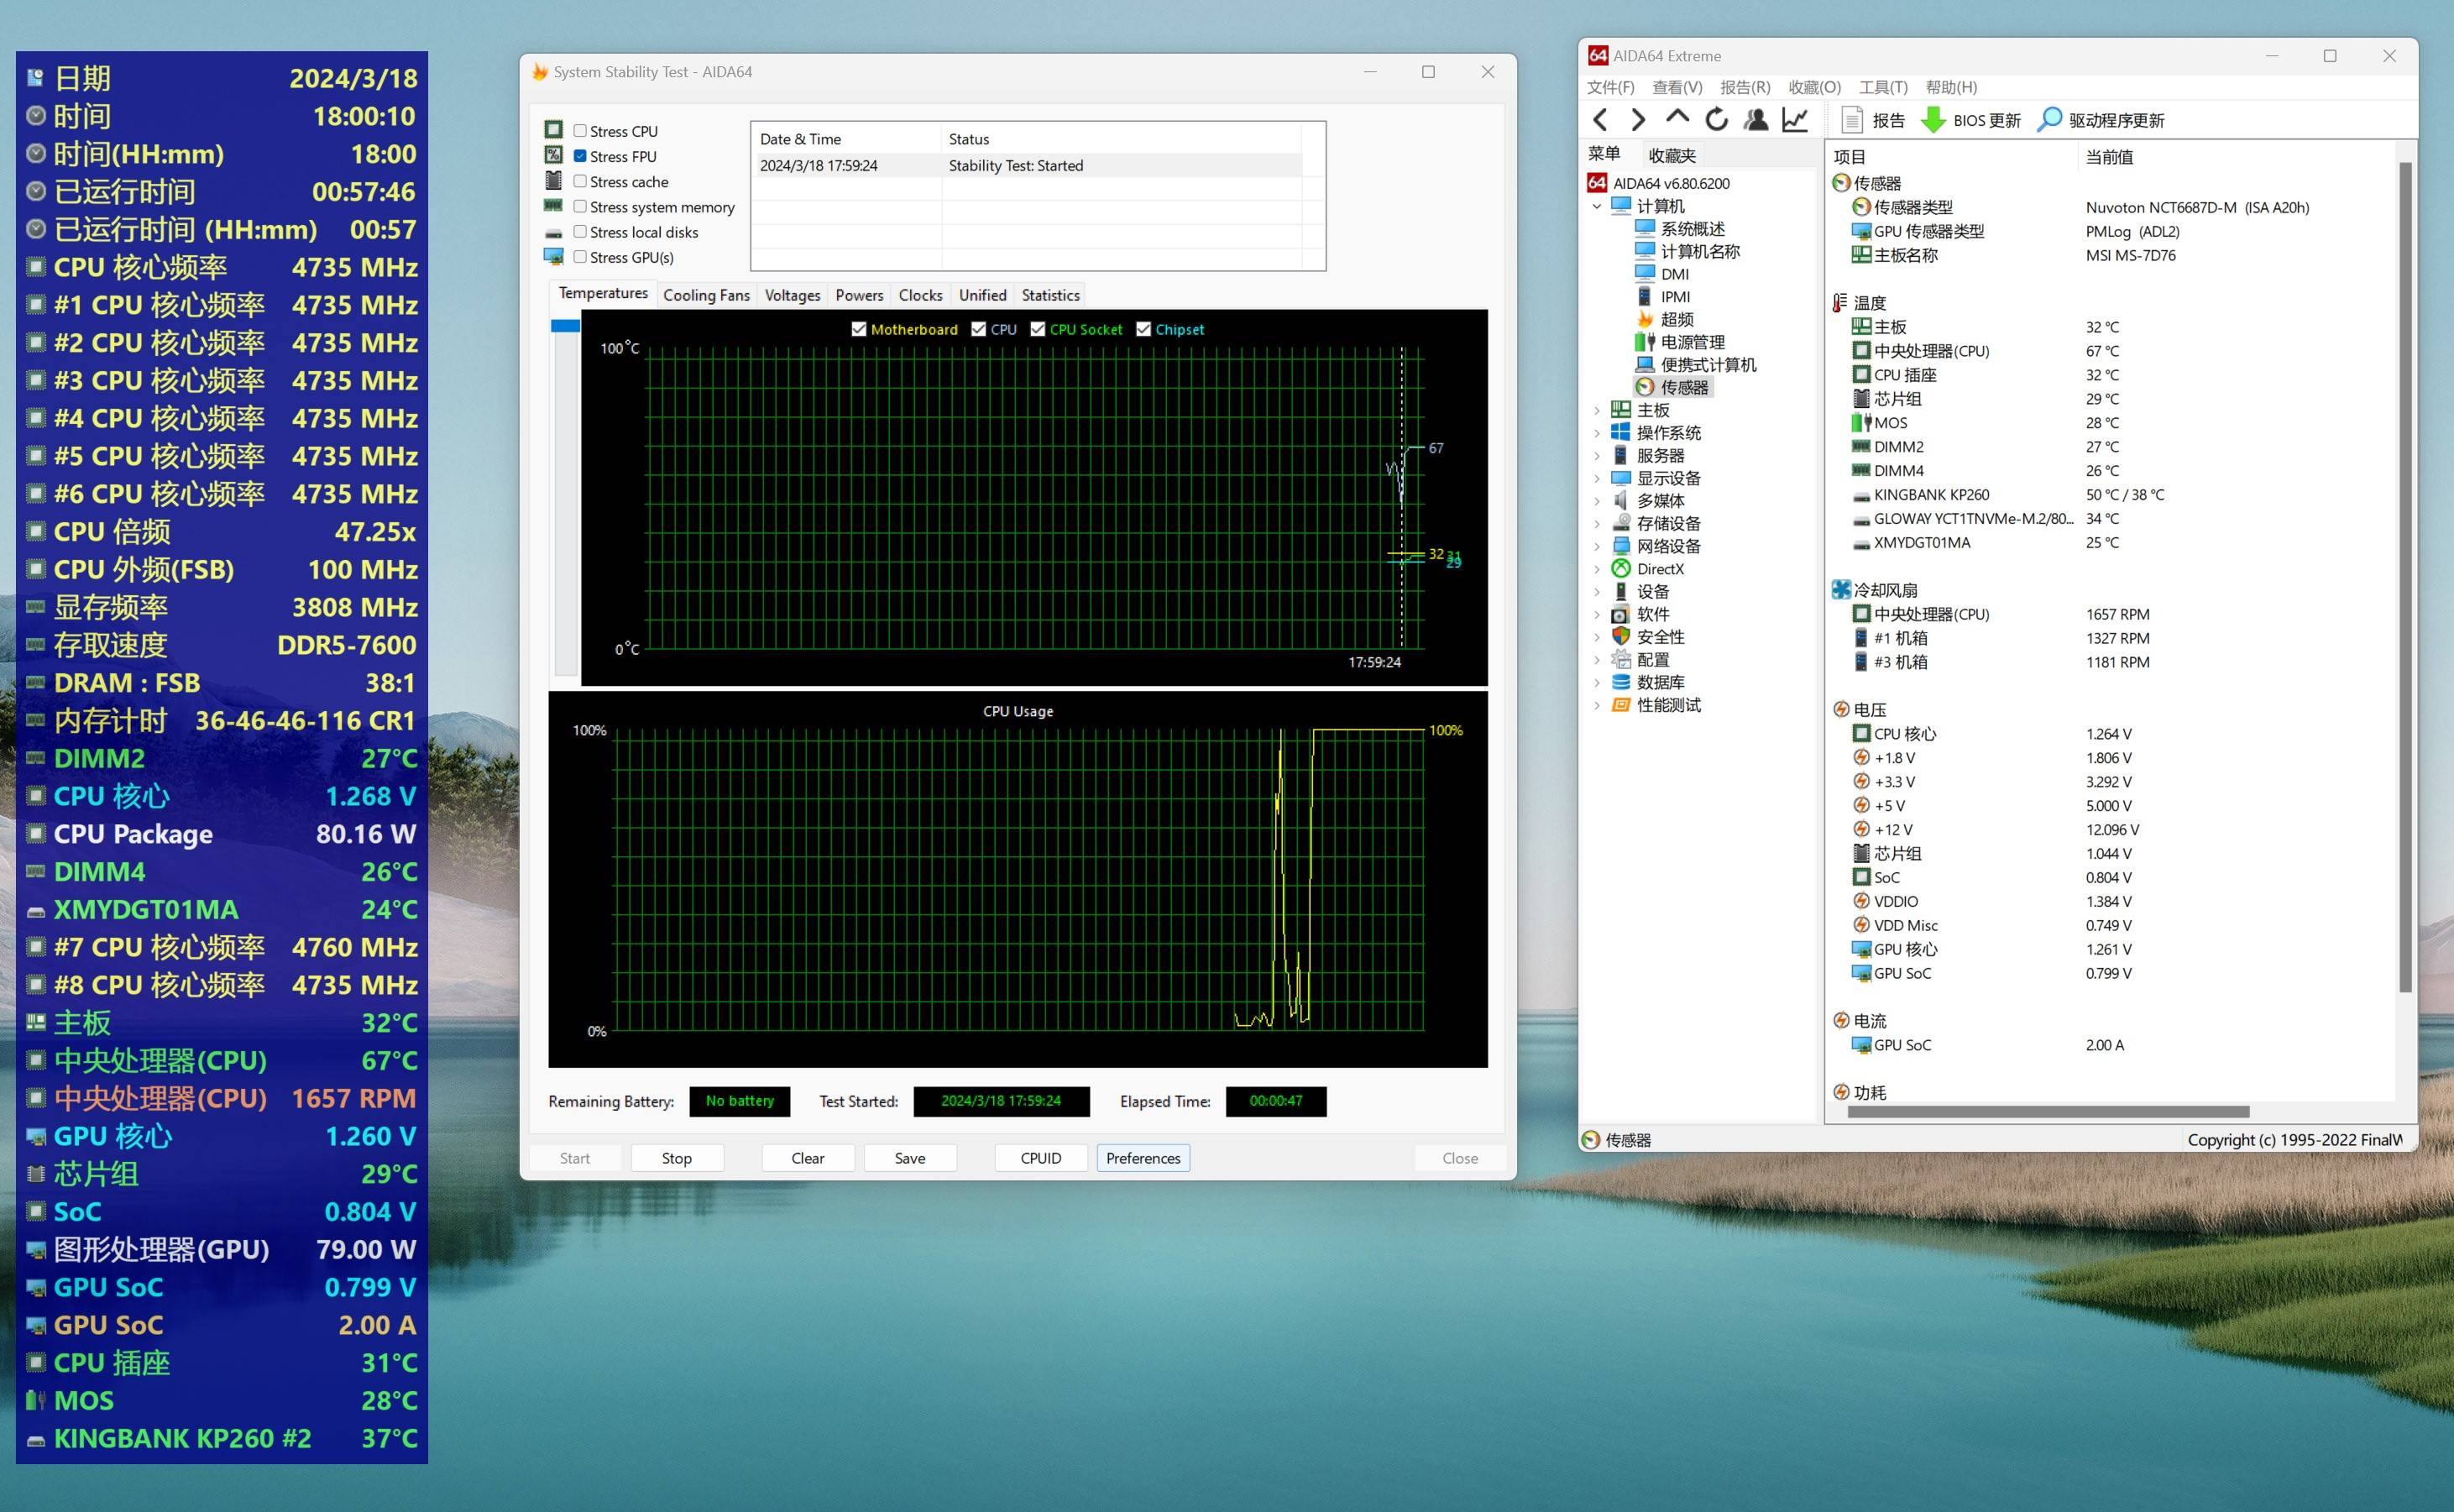Click the refresh icon in AIDA64 toolbar
This screenshot has width=2454, height=1512.
coord(1716,120)
